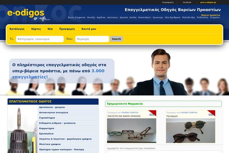Open the Νέα menu tab
Image resolution: width=229 pixels, height=153 pixels.
(x=50, y=29)
